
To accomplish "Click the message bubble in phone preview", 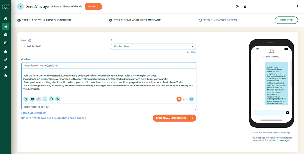I will point(276,84).
